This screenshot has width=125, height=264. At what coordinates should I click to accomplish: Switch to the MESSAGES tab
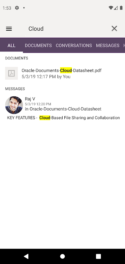(x=108, y=45)
